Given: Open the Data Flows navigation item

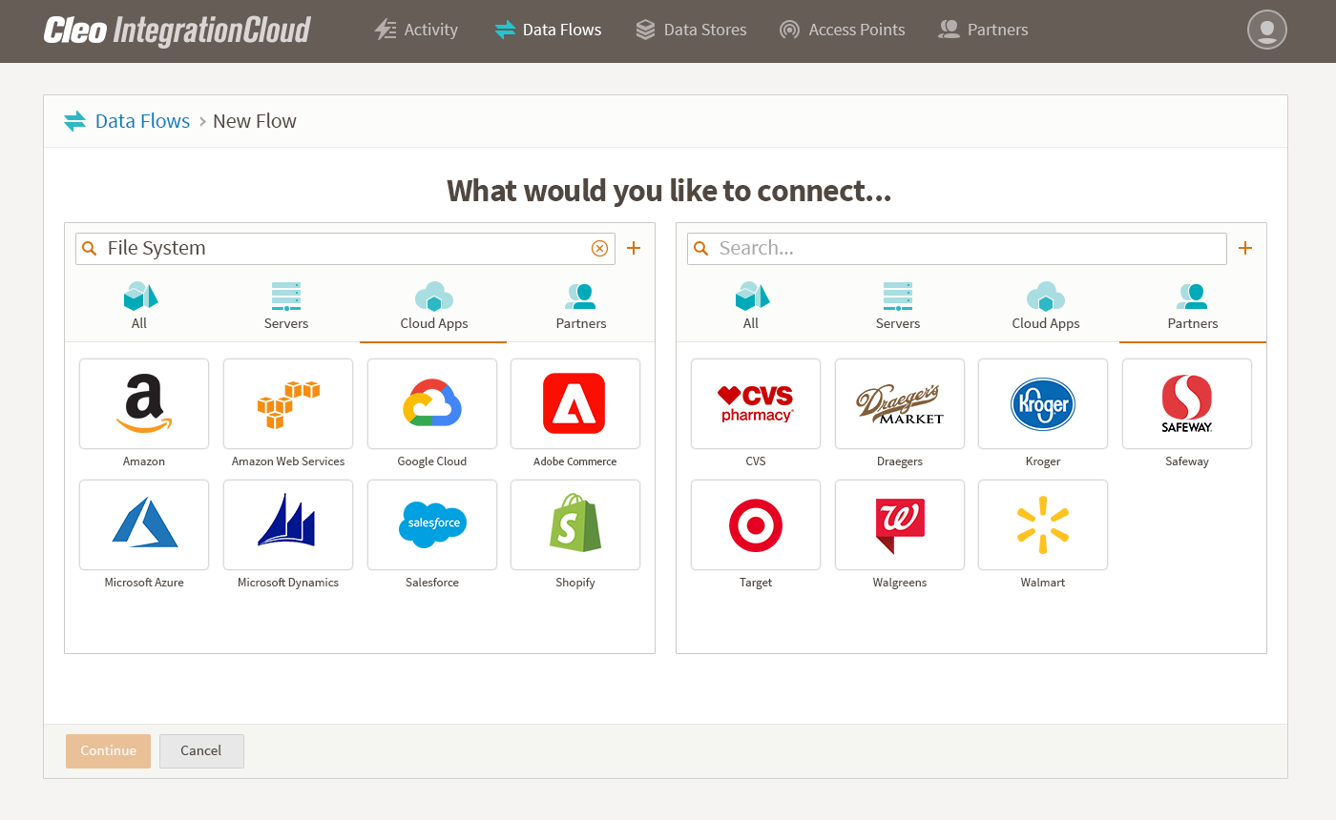Looking at the screenshot, I should coord(548,30).
